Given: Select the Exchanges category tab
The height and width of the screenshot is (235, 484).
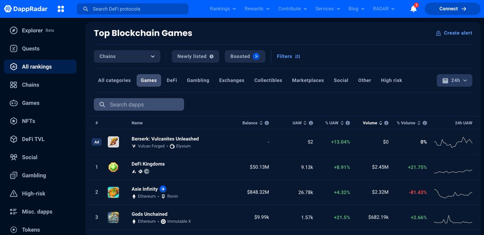Looking at the screenshot, I should (232, 80).
